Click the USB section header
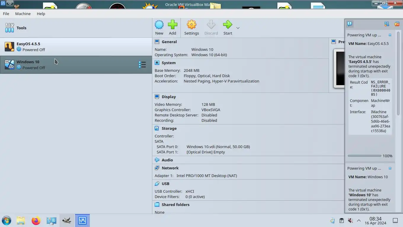Screen dimensions: 403x227 [x=165, y=184]
